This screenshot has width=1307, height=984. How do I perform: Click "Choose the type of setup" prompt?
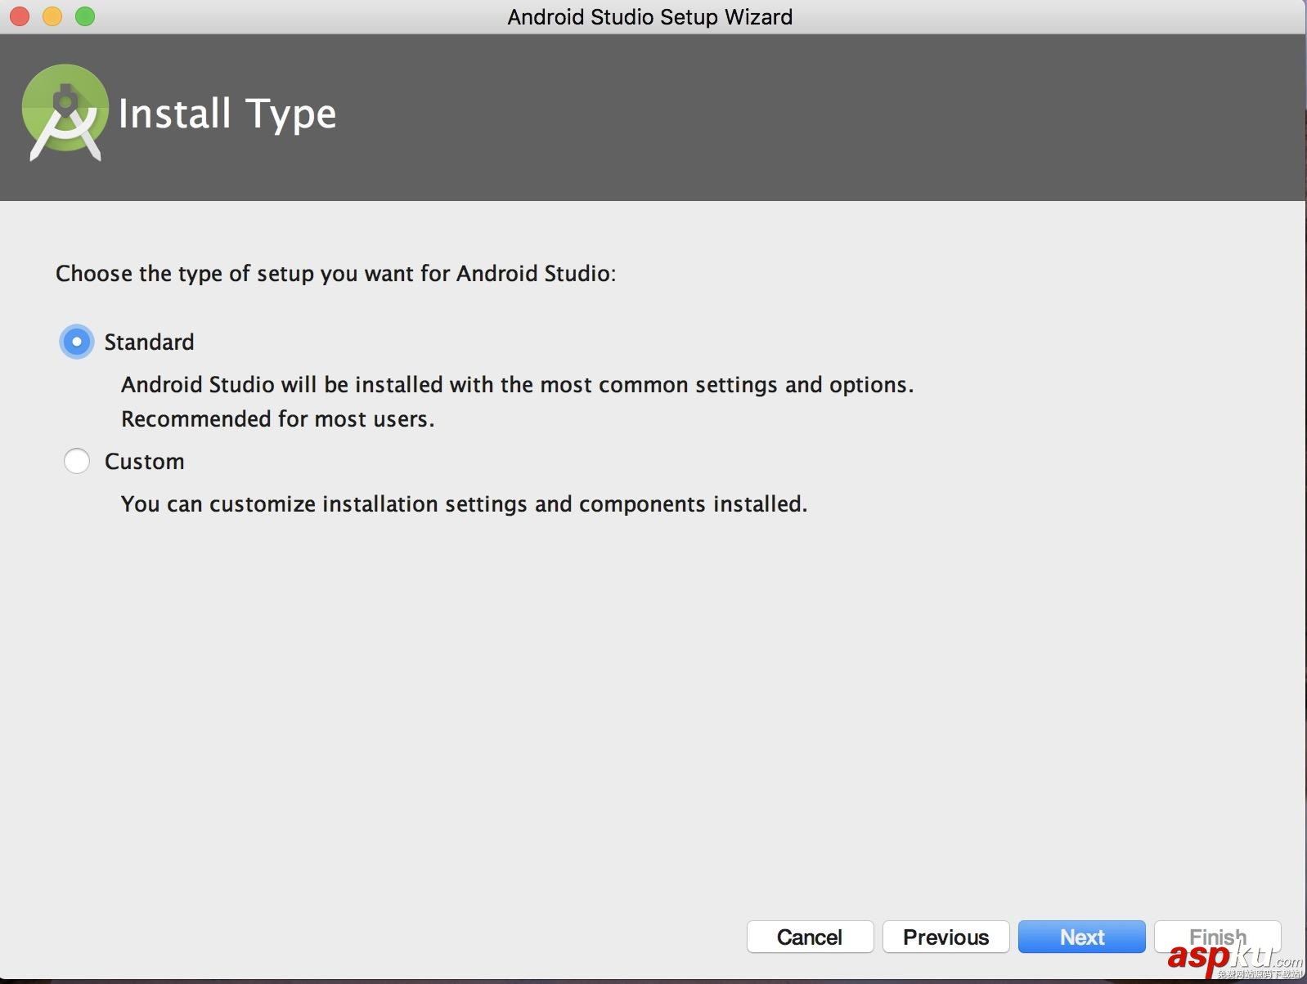click(336, 273)
